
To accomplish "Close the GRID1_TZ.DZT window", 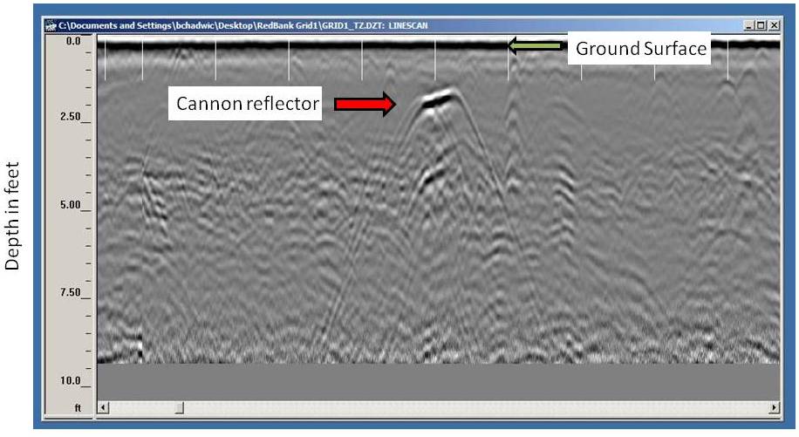I will point(774,26).
